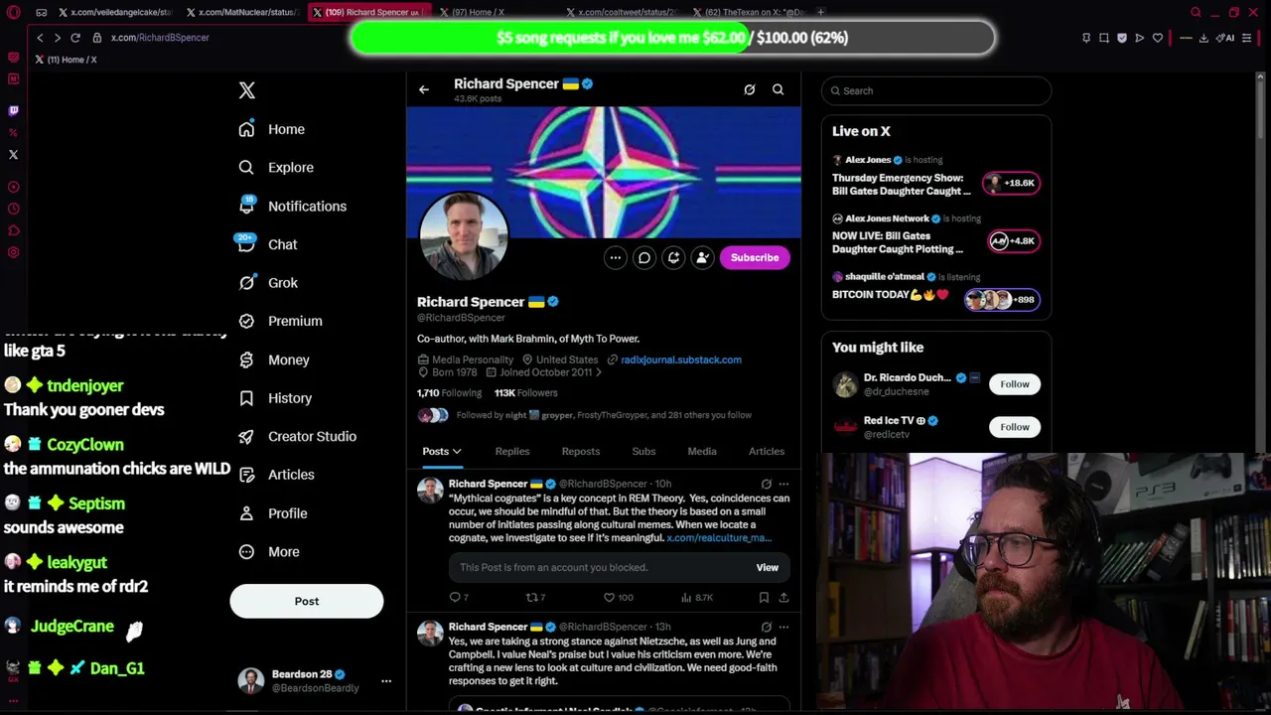Follow Red Ice TV

point(1015,427)
